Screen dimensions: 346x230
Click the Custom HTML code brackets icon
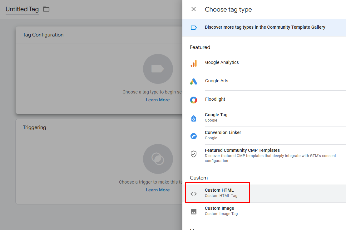coord(194,194)
